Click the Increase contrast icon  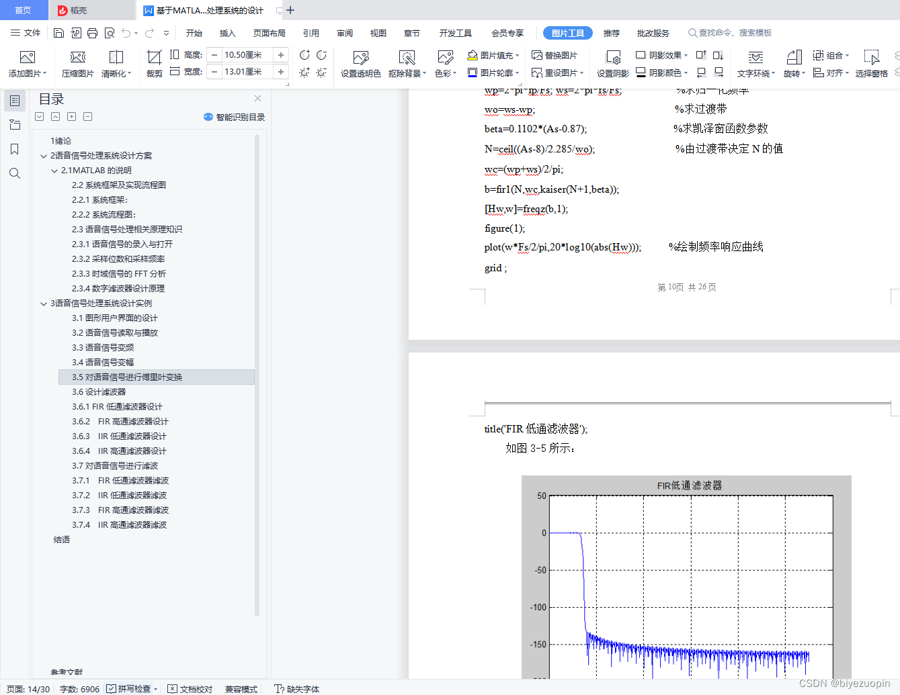(304, 55)
